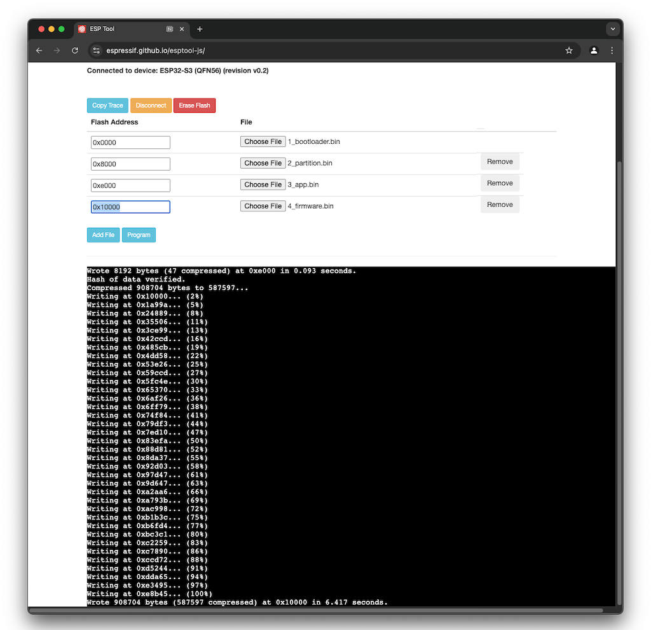This screenshot has width=651, height=630.
Task: Open the tab search chevron dropdown
Action: 612,29
